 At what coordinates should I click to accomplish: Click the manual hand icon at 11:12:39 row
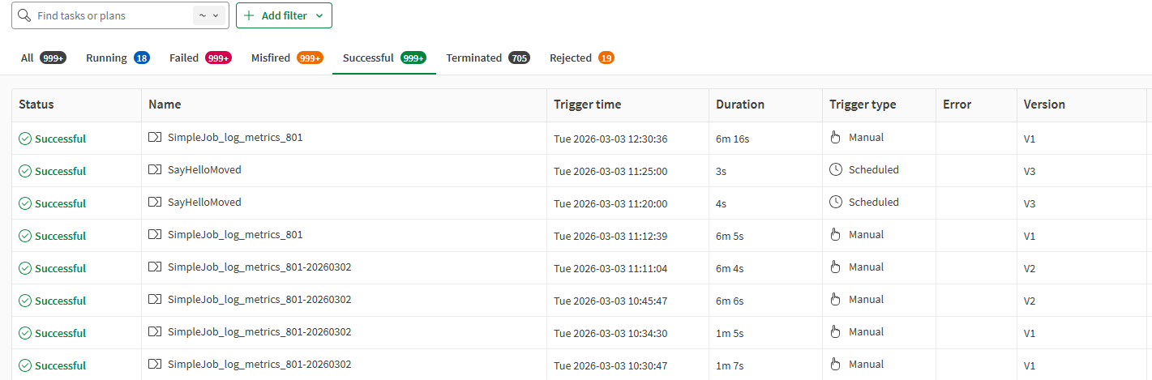[x=836, y=235]
